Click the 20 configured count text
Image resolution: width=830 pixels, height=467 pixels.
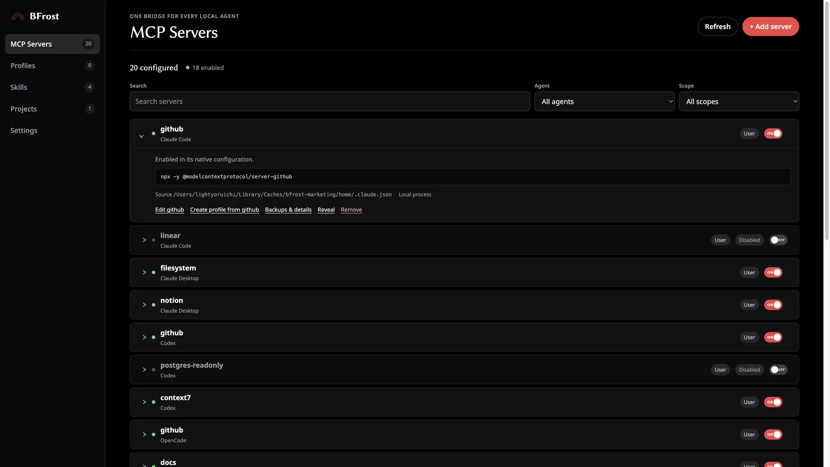[154, 68]
